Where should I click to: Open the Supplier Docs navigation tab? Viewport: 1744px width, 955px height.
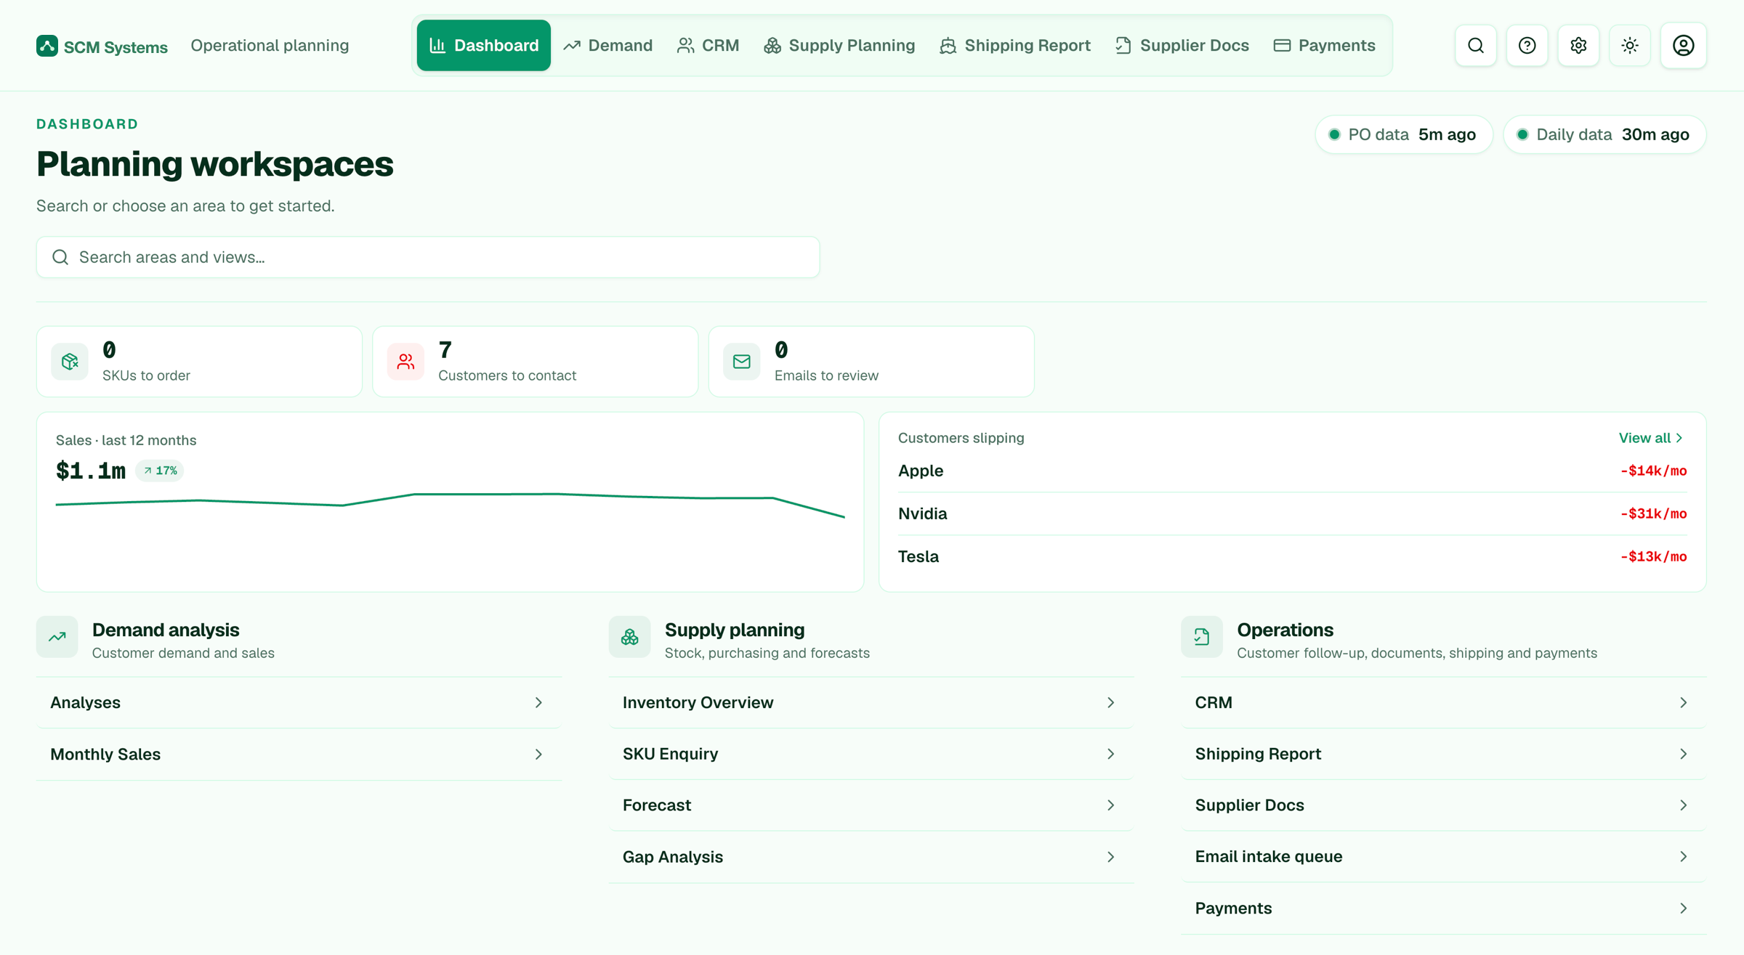[1182, 46]
